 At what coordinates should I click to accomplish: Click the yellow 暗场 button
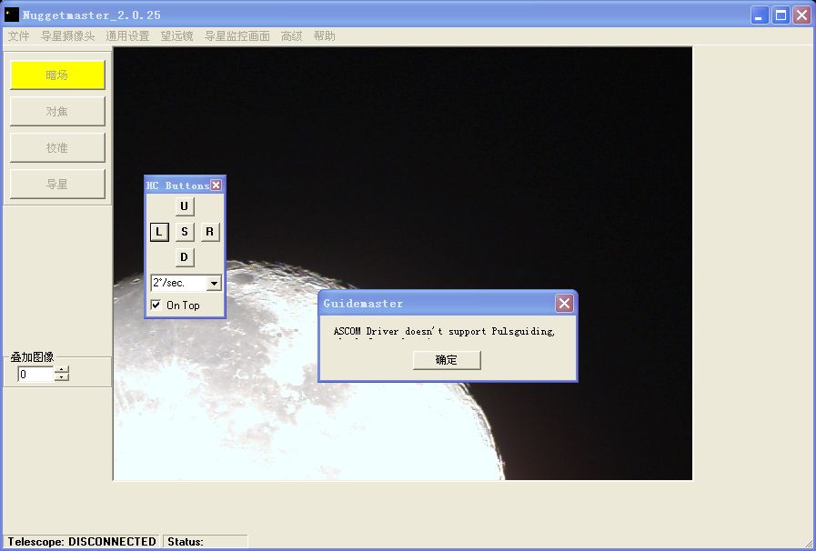[x=57, y=75]
